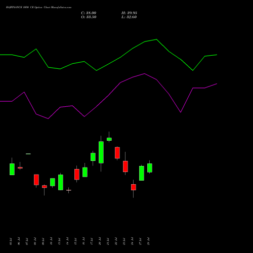Select the small green candlestick for 21 Jul

[x=109, y=139]
